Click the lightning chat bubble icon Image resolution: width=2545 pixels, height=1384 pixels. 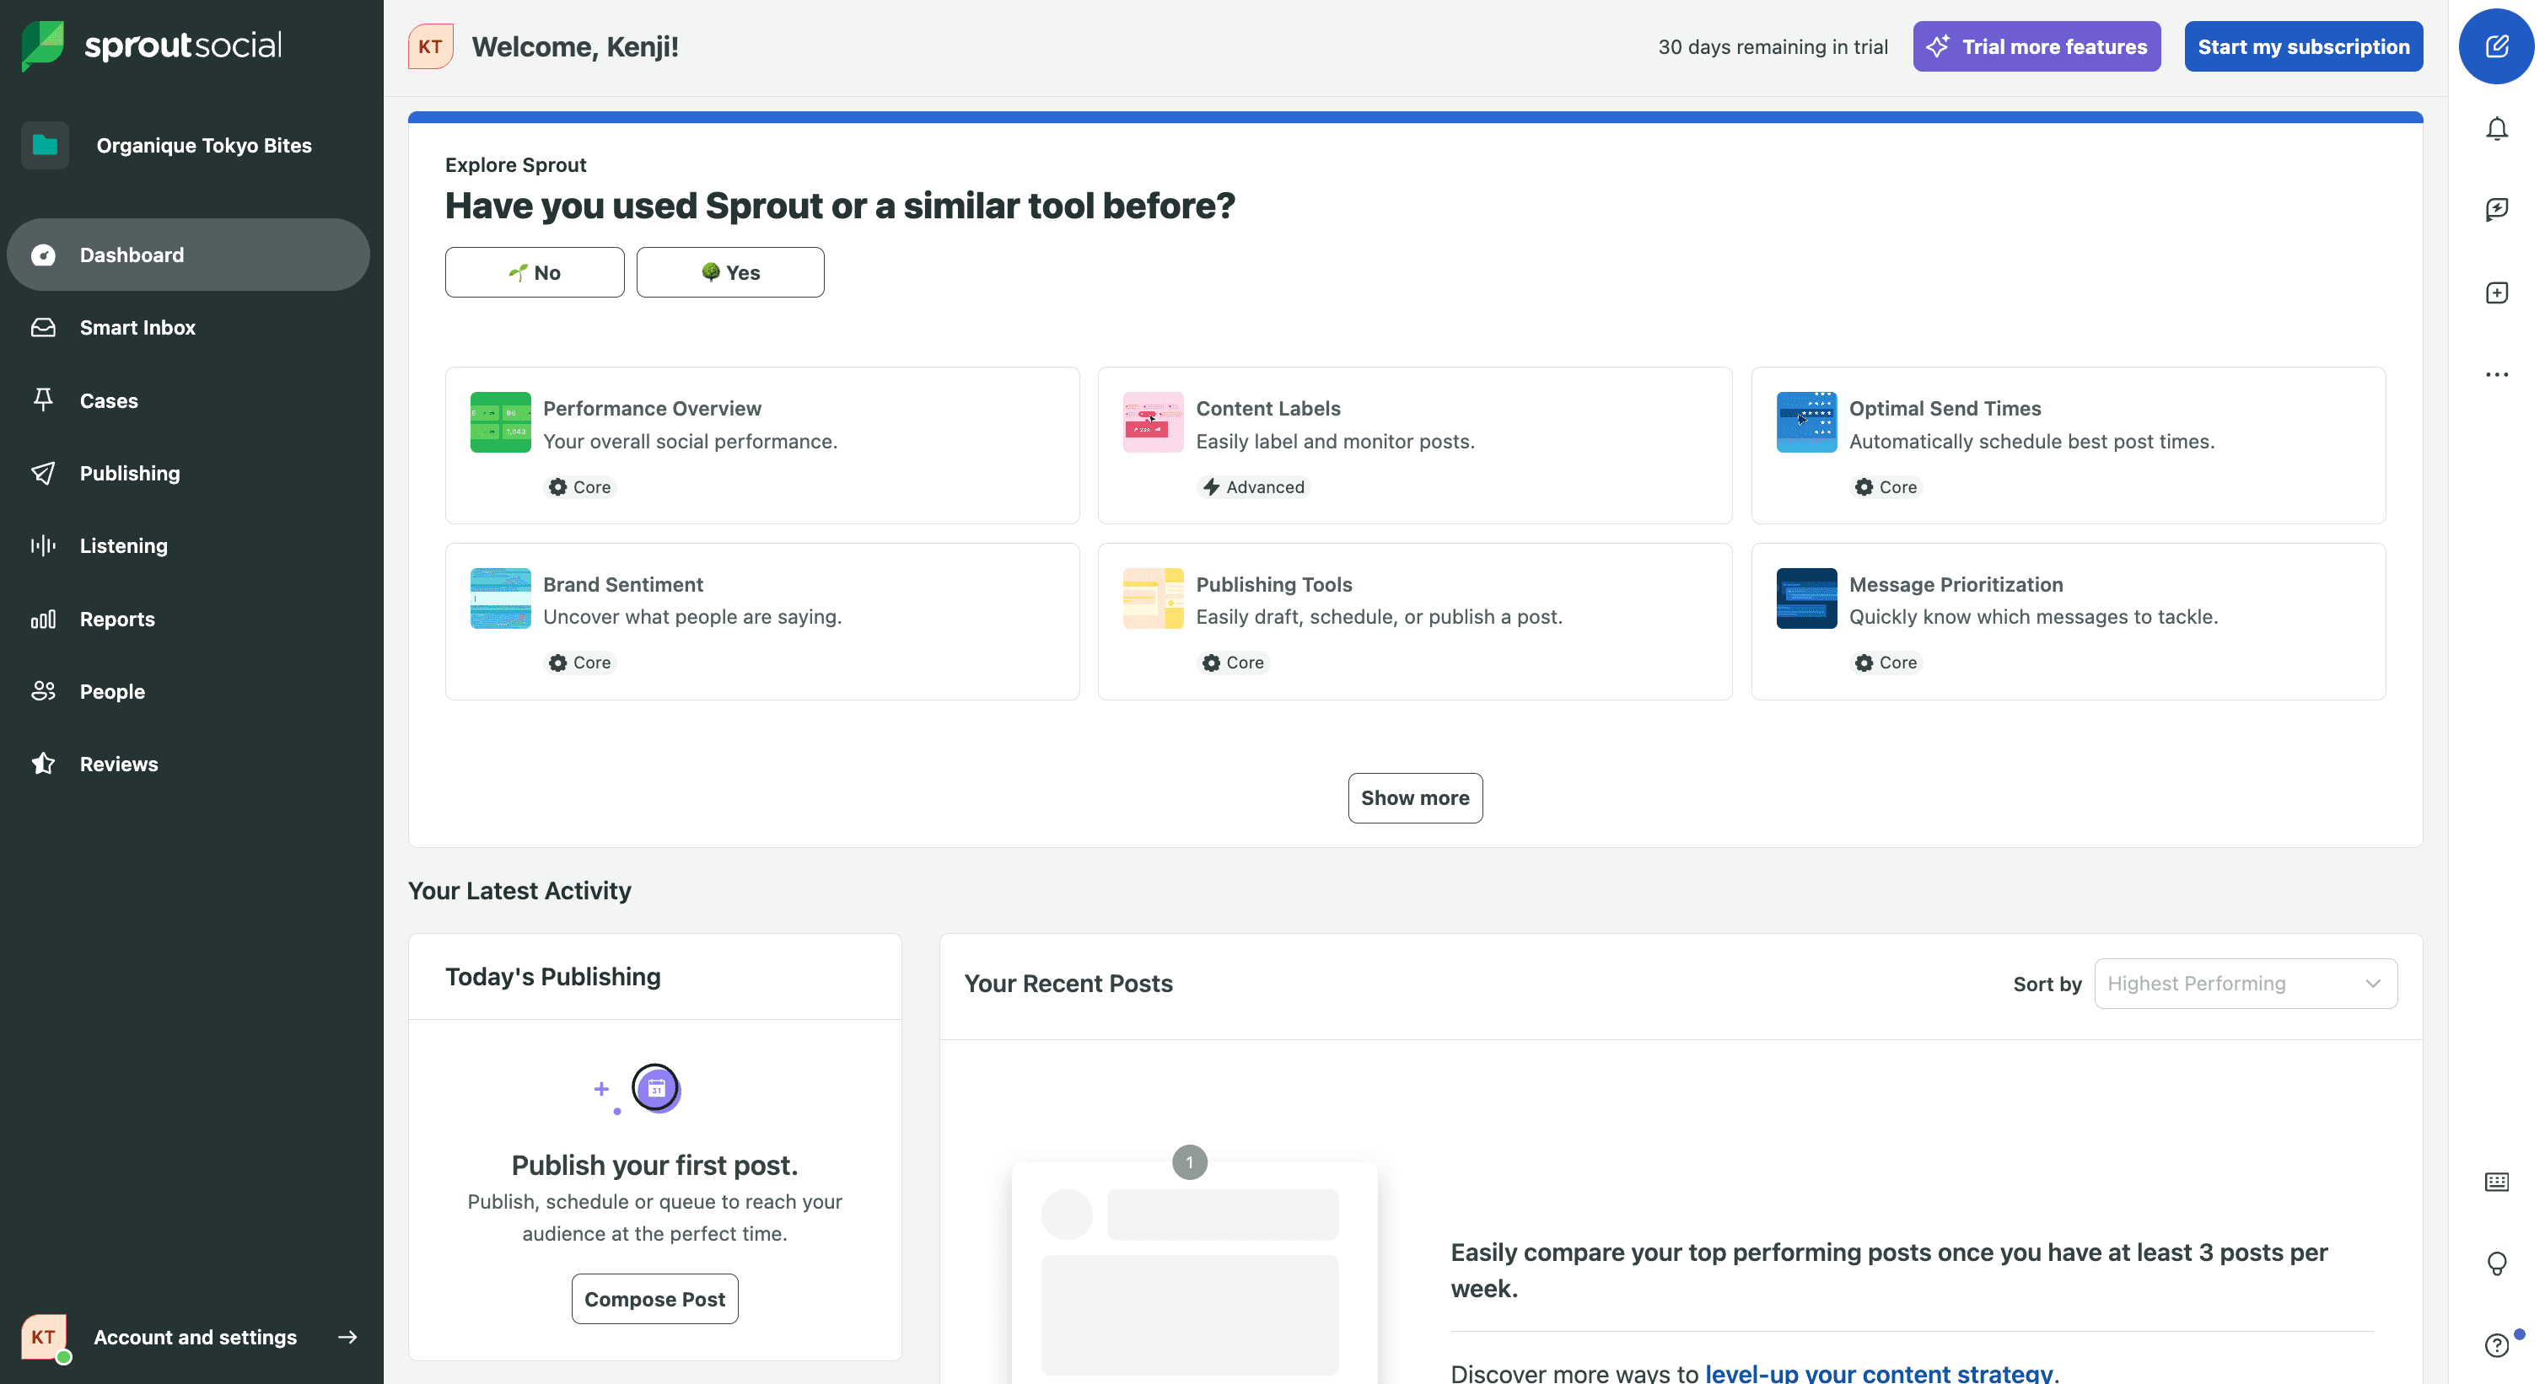tap(2495, 209)
